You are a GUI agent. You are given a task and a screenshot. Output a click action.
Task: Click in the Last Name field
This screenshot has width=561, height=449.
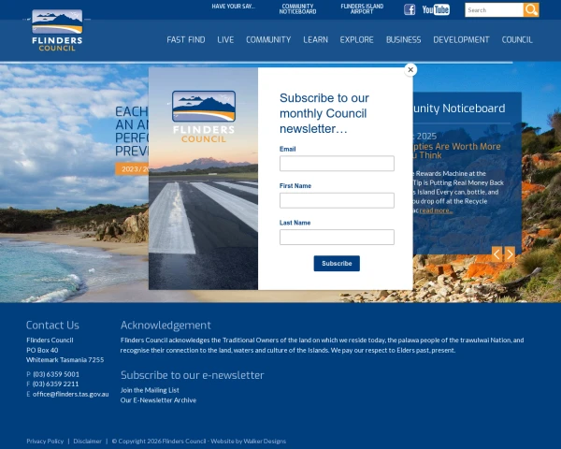click(x=337, y=237)
